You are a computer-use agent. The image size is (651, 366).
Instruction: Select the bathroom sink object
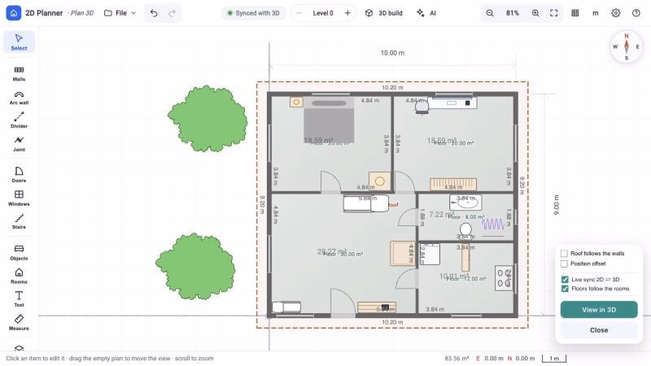[465, 203]
